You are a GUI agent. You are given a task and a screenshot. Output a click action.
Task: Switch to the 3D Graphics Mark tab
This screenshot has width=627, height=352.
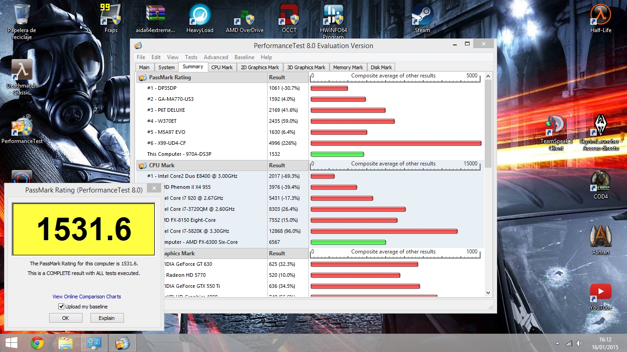coord(306,67)
